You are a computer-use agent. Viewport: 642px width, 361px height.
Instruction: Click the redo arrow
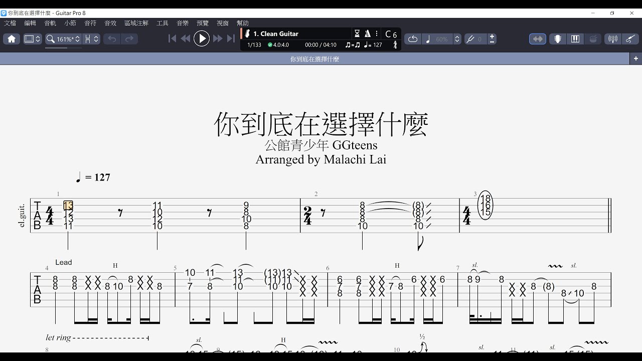pyautogui.click(x=129, y=39)
